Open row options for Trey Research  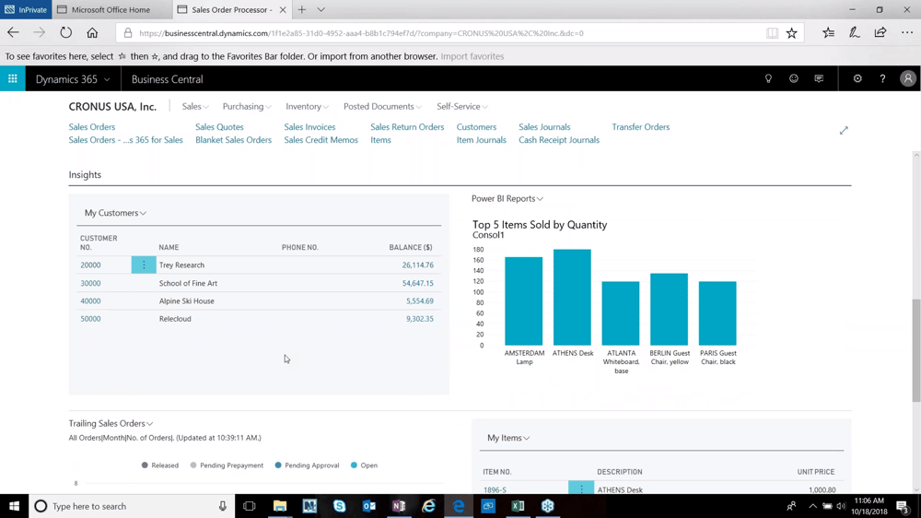(144, 265)
